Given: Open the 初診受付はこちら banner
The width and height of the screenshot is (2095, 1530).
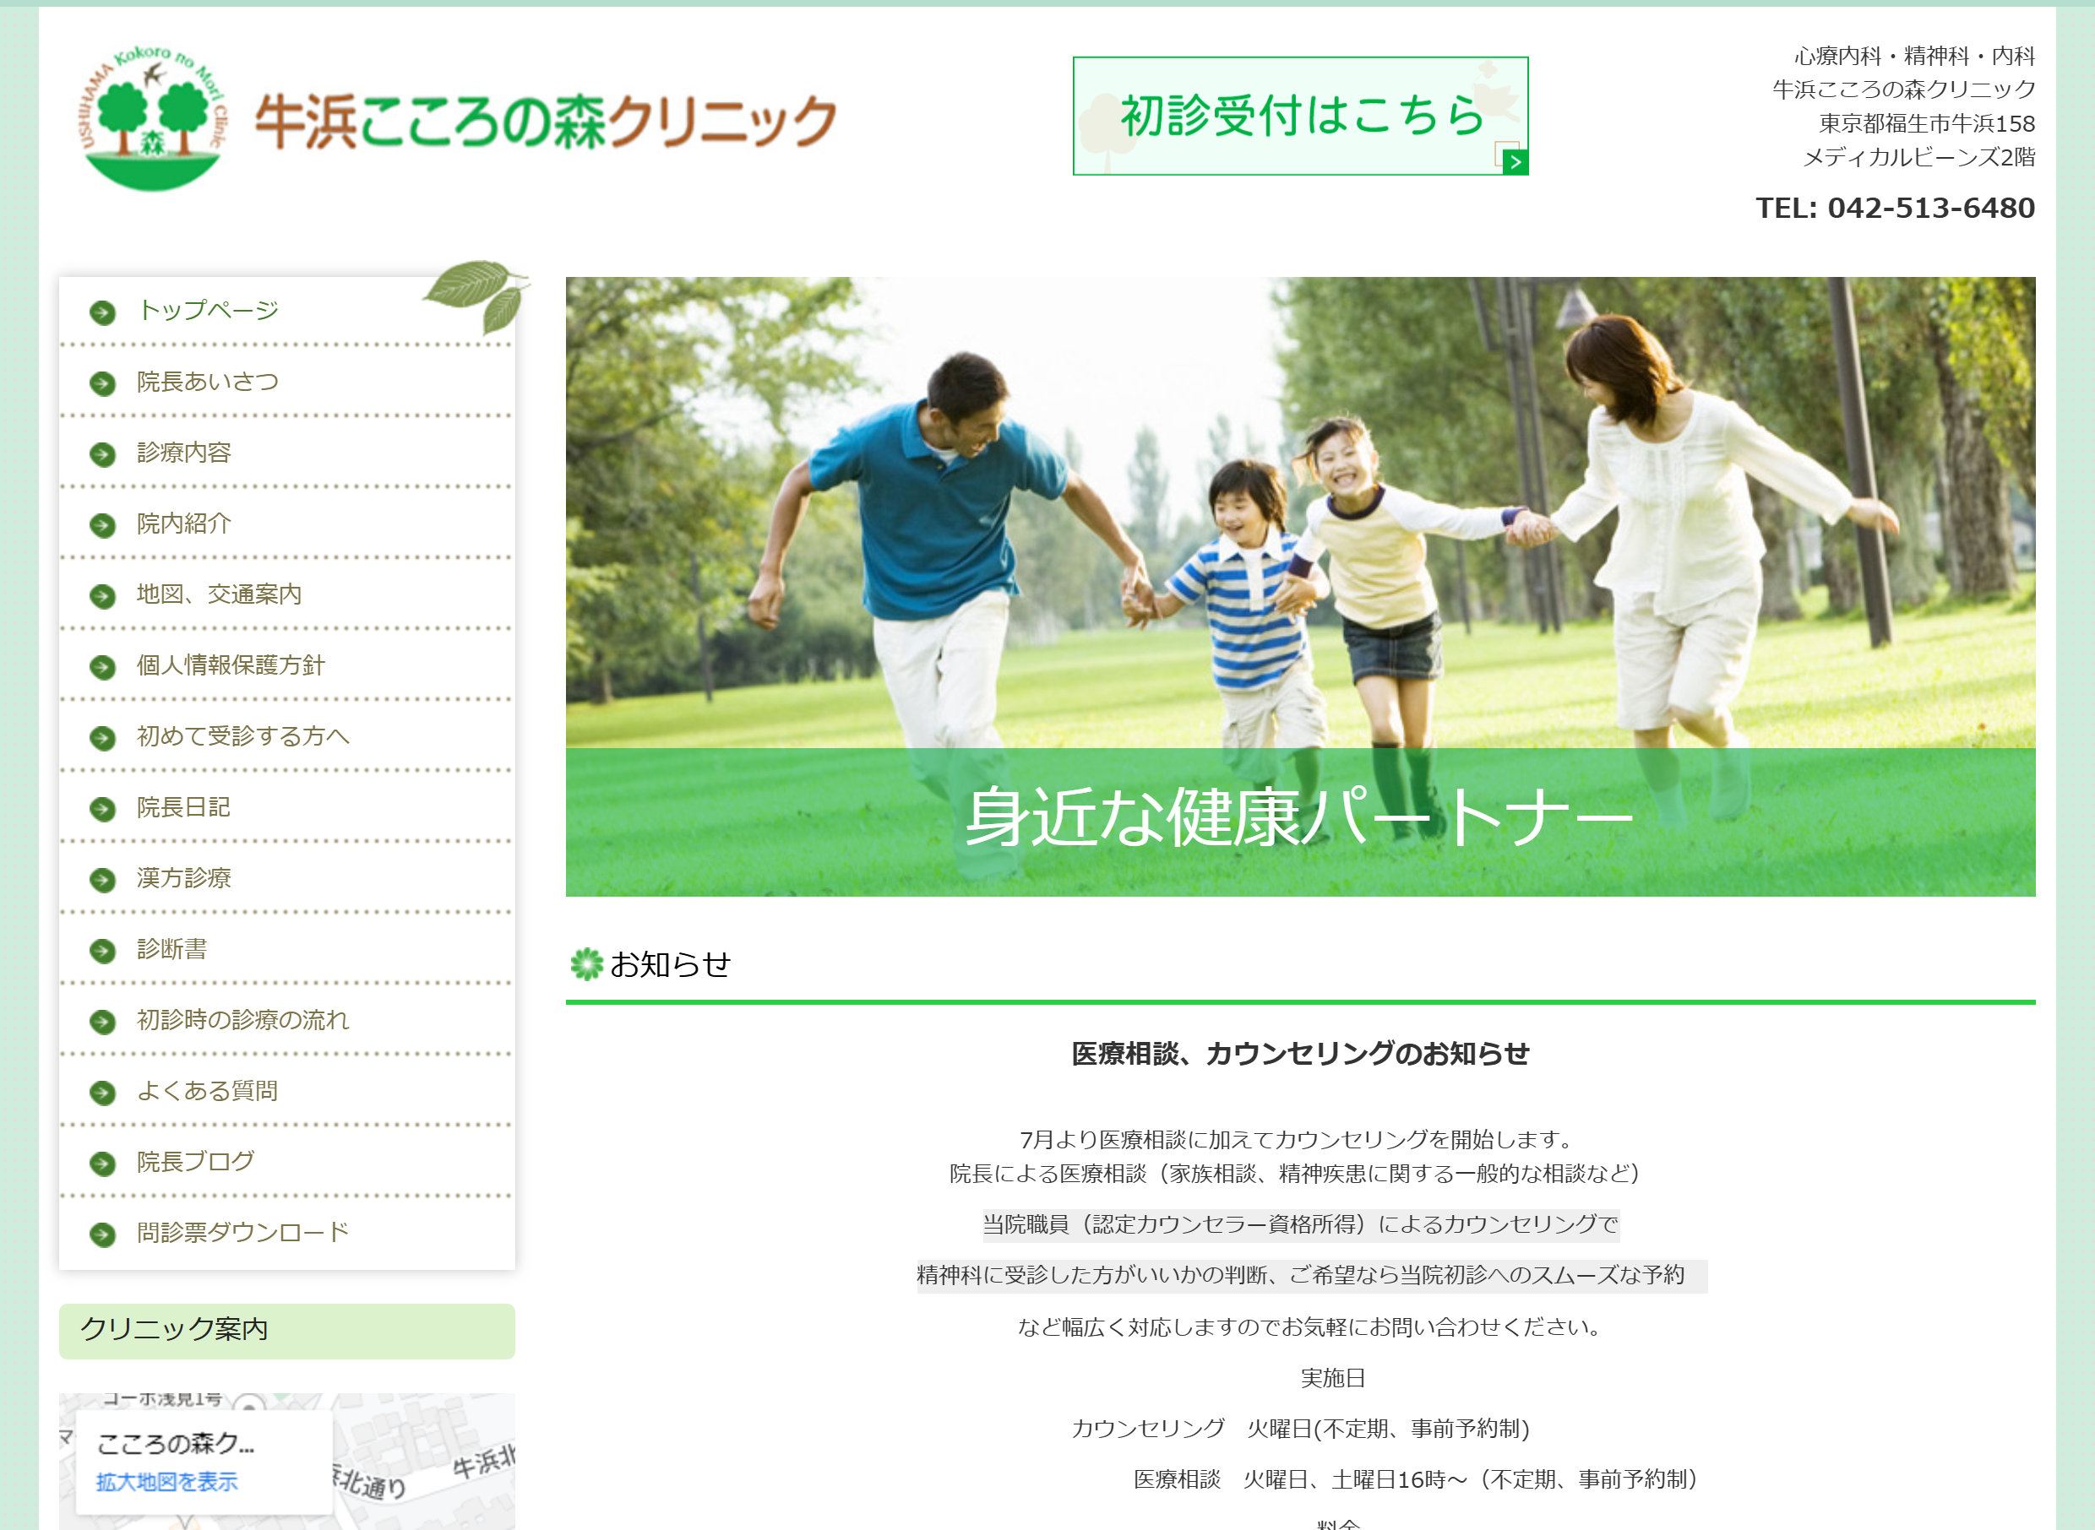Looking at the screenshot, I should [x=1300, y=116].
